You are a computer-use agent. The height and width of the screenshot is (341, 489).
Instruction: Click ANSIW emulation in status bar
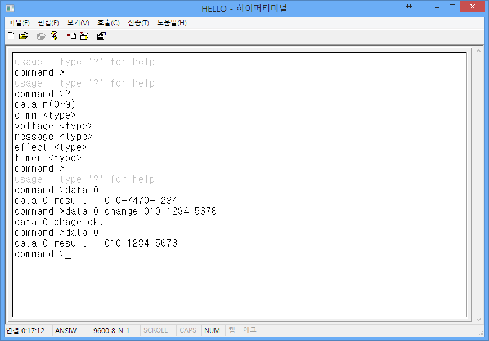[66, 330]
